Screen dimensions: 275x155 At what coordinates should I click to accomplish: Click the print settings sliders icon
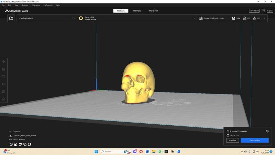201,18
